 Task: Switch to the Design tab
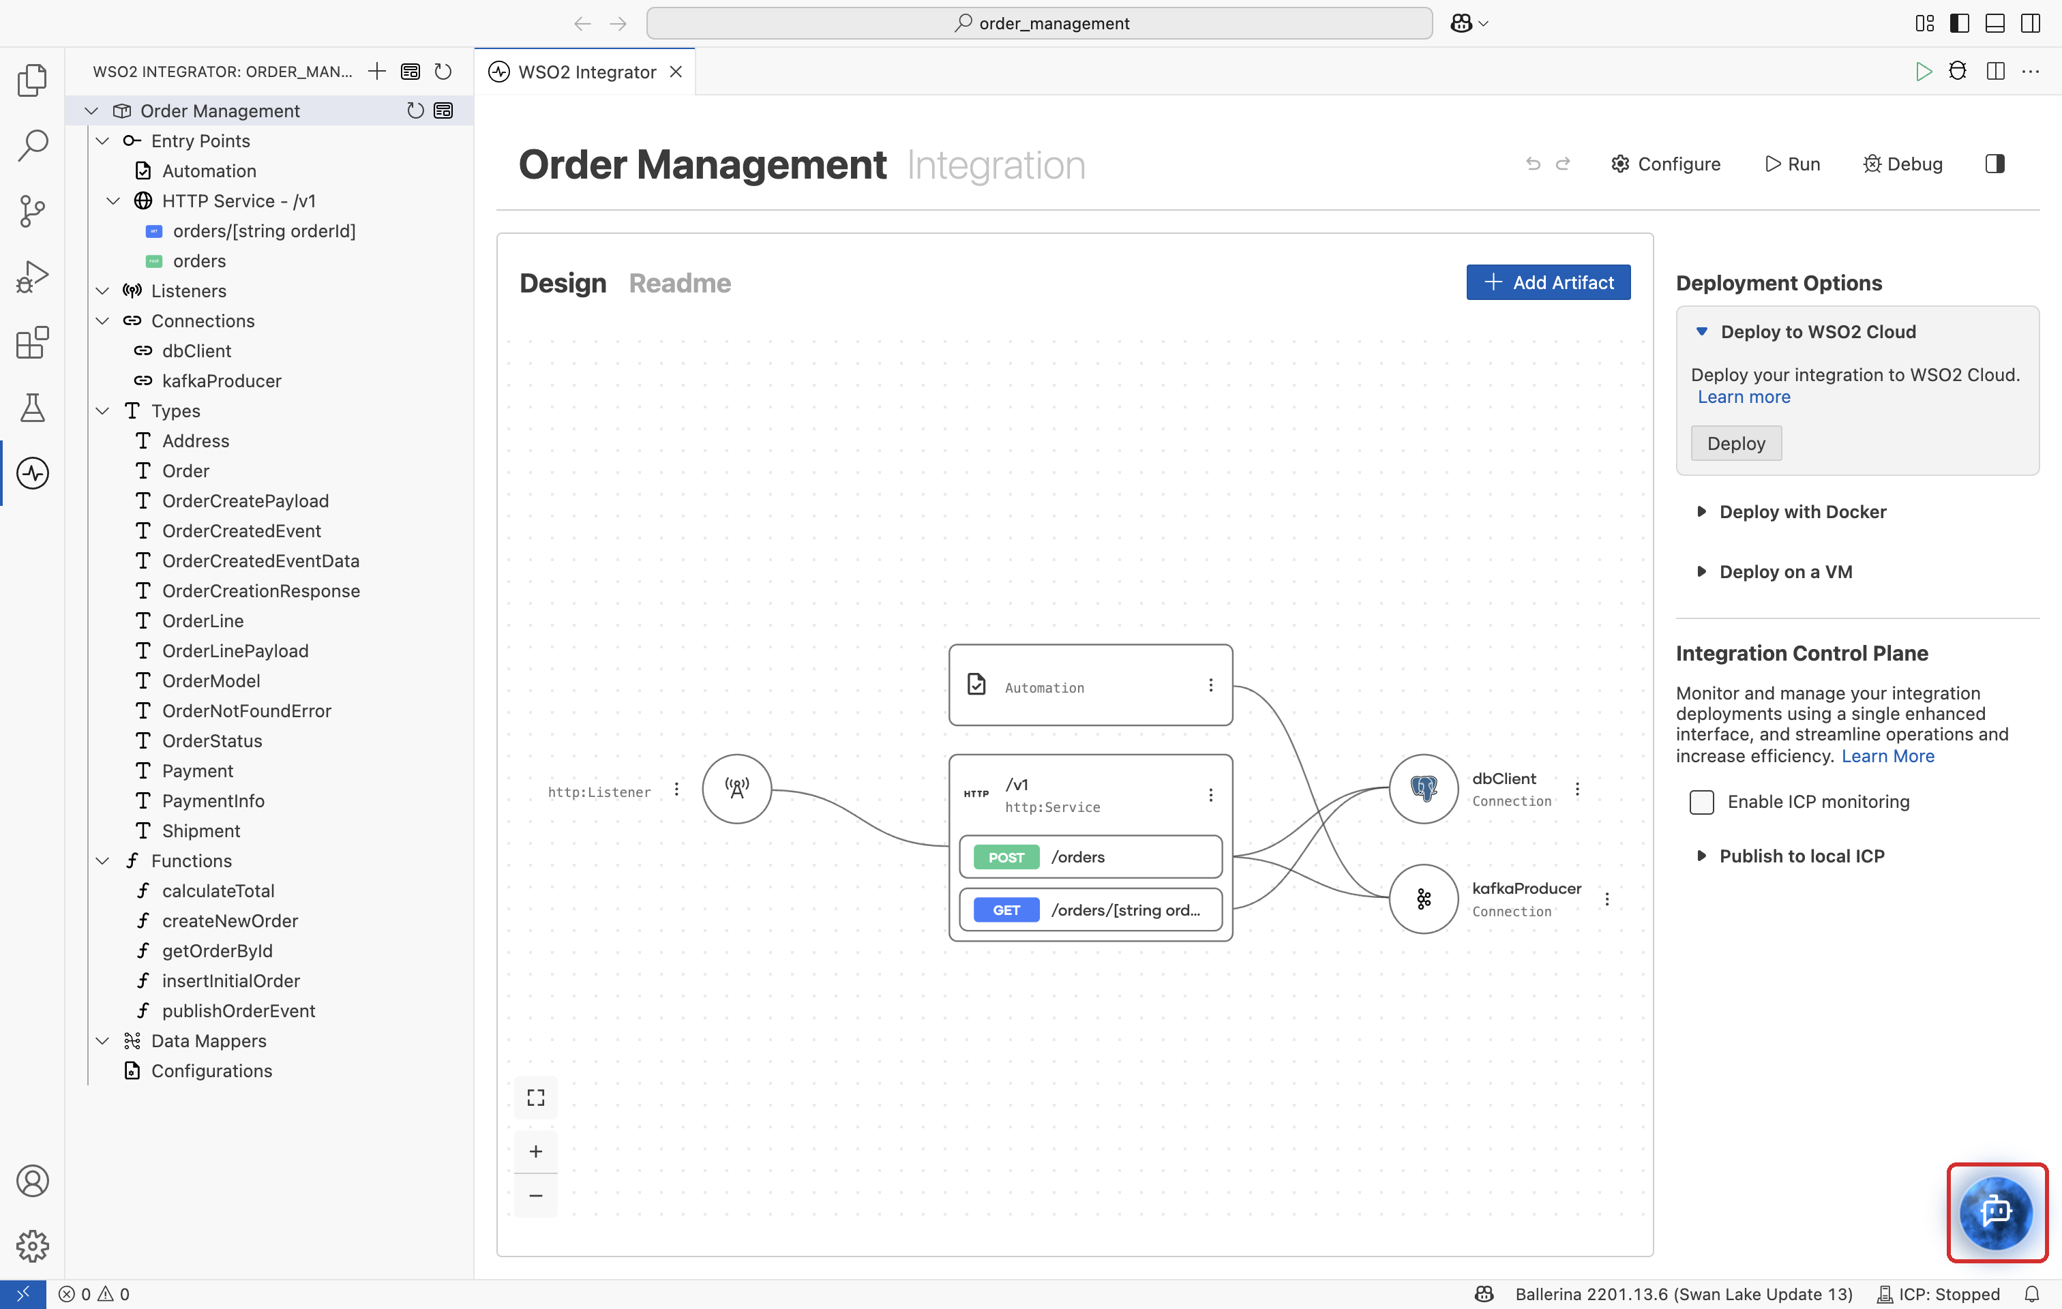[x=563, y=282]
